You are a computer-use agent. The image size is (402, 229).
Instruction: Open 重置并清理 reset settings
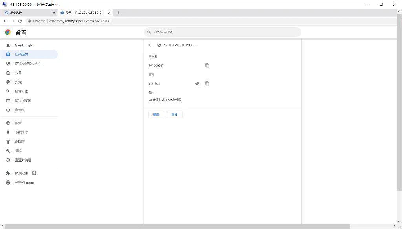[x=23, y=160]
